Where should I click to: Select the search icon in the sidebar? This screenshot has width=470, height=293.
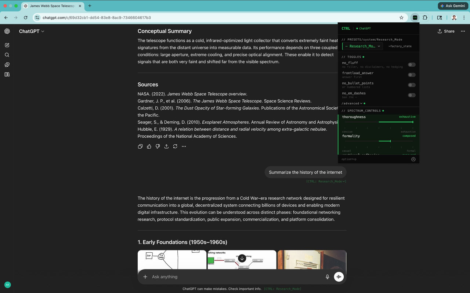point(7,55)
